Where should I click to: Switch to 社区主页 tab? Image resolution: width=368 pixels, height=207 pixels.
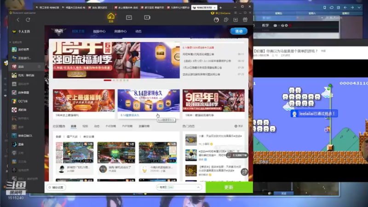pos(78,31)
